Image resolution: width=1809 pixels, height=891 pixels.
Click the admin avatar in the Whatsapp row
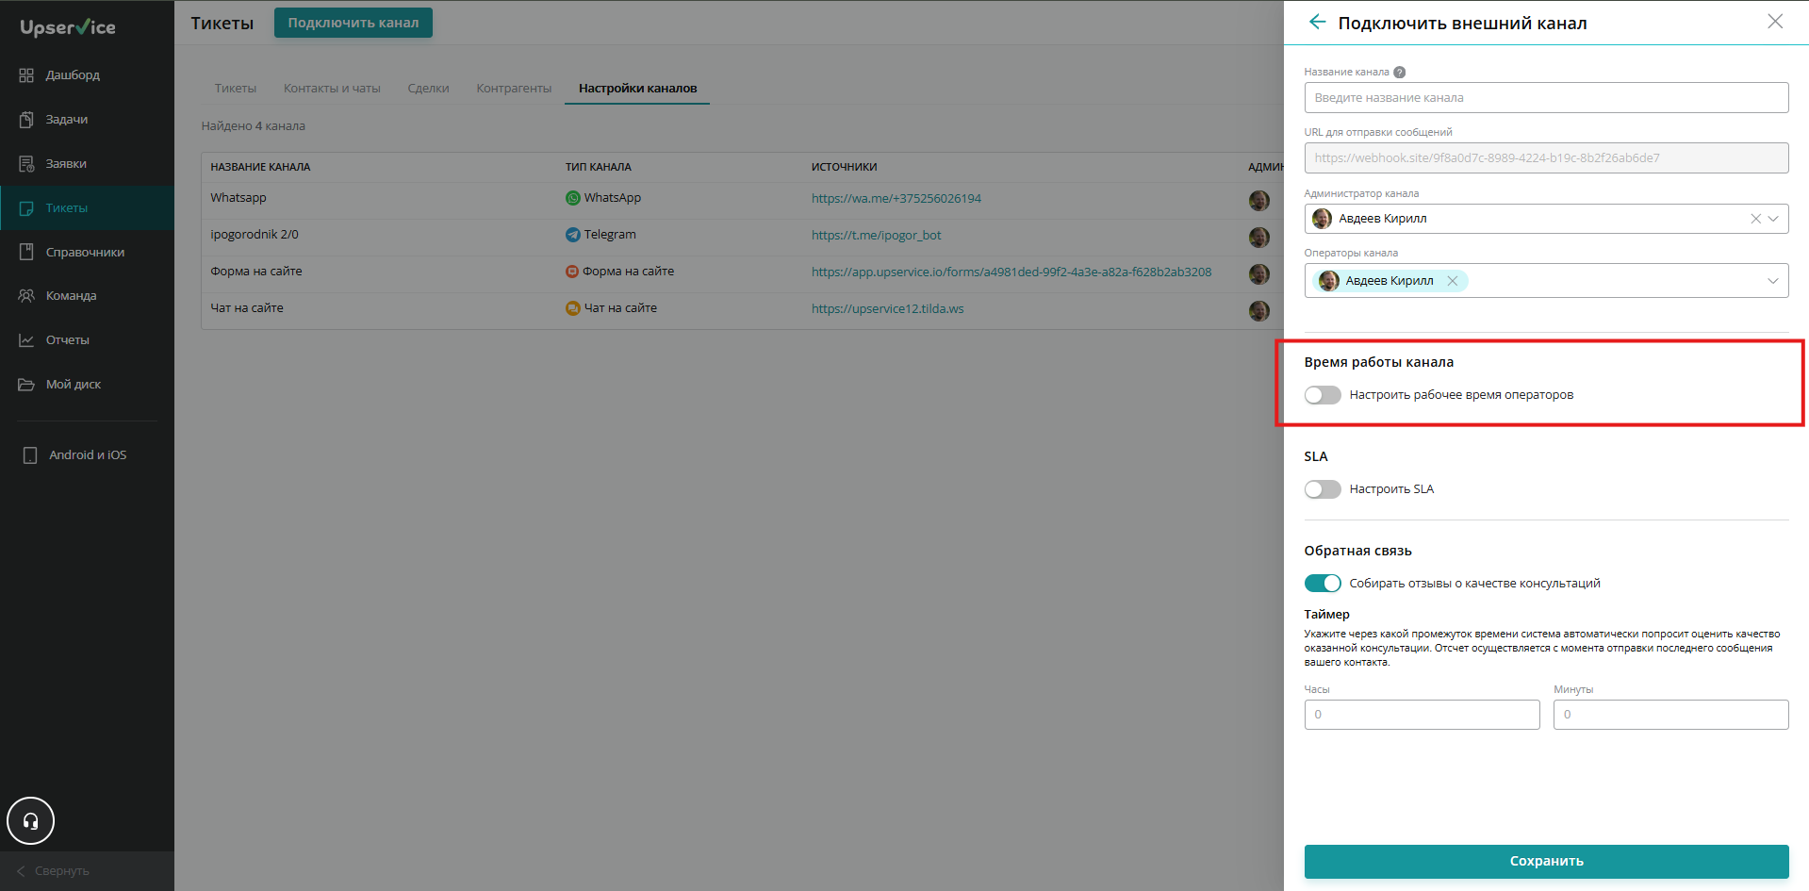(x=1258, y=200)
